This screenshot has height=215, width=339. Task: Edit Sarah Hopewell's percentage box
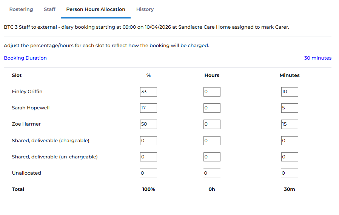click(x=148, y=108)
